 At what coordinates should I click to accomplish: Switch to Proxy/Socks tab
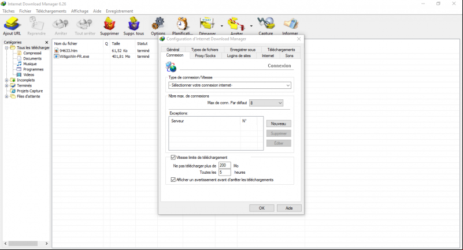pos(205,56)
